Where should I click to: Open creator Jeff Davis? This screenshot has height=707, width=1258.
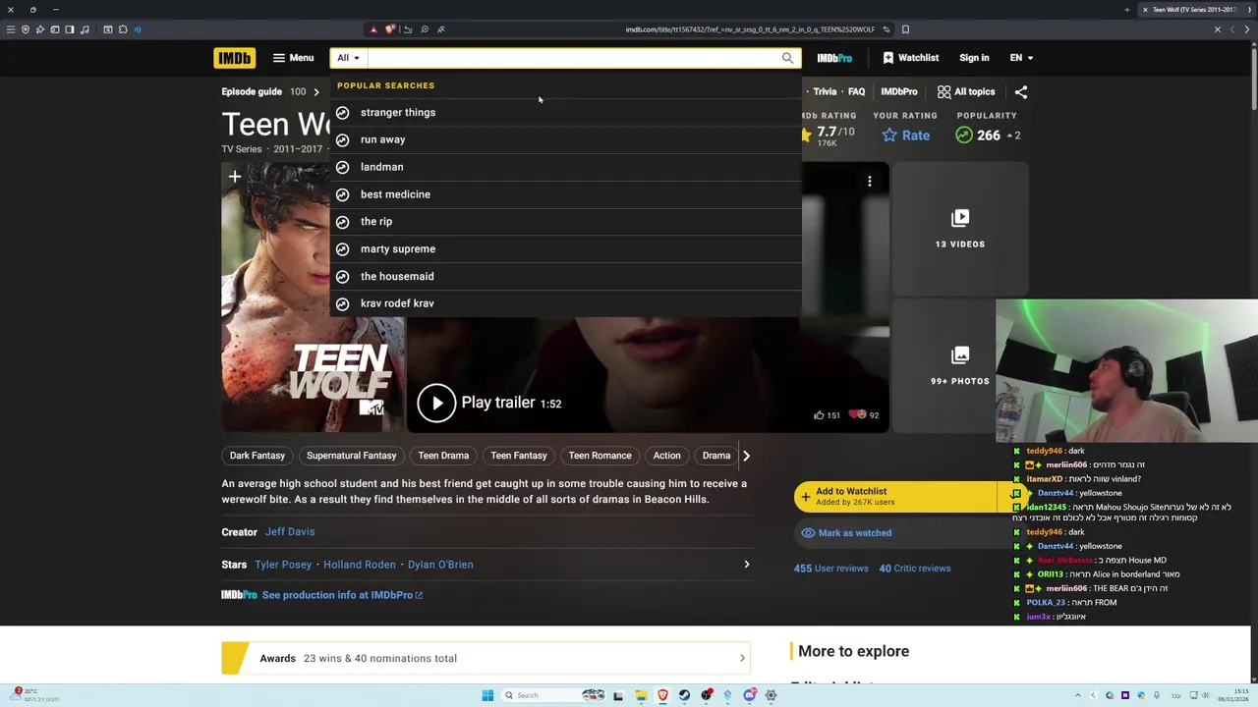click(290, 532)
